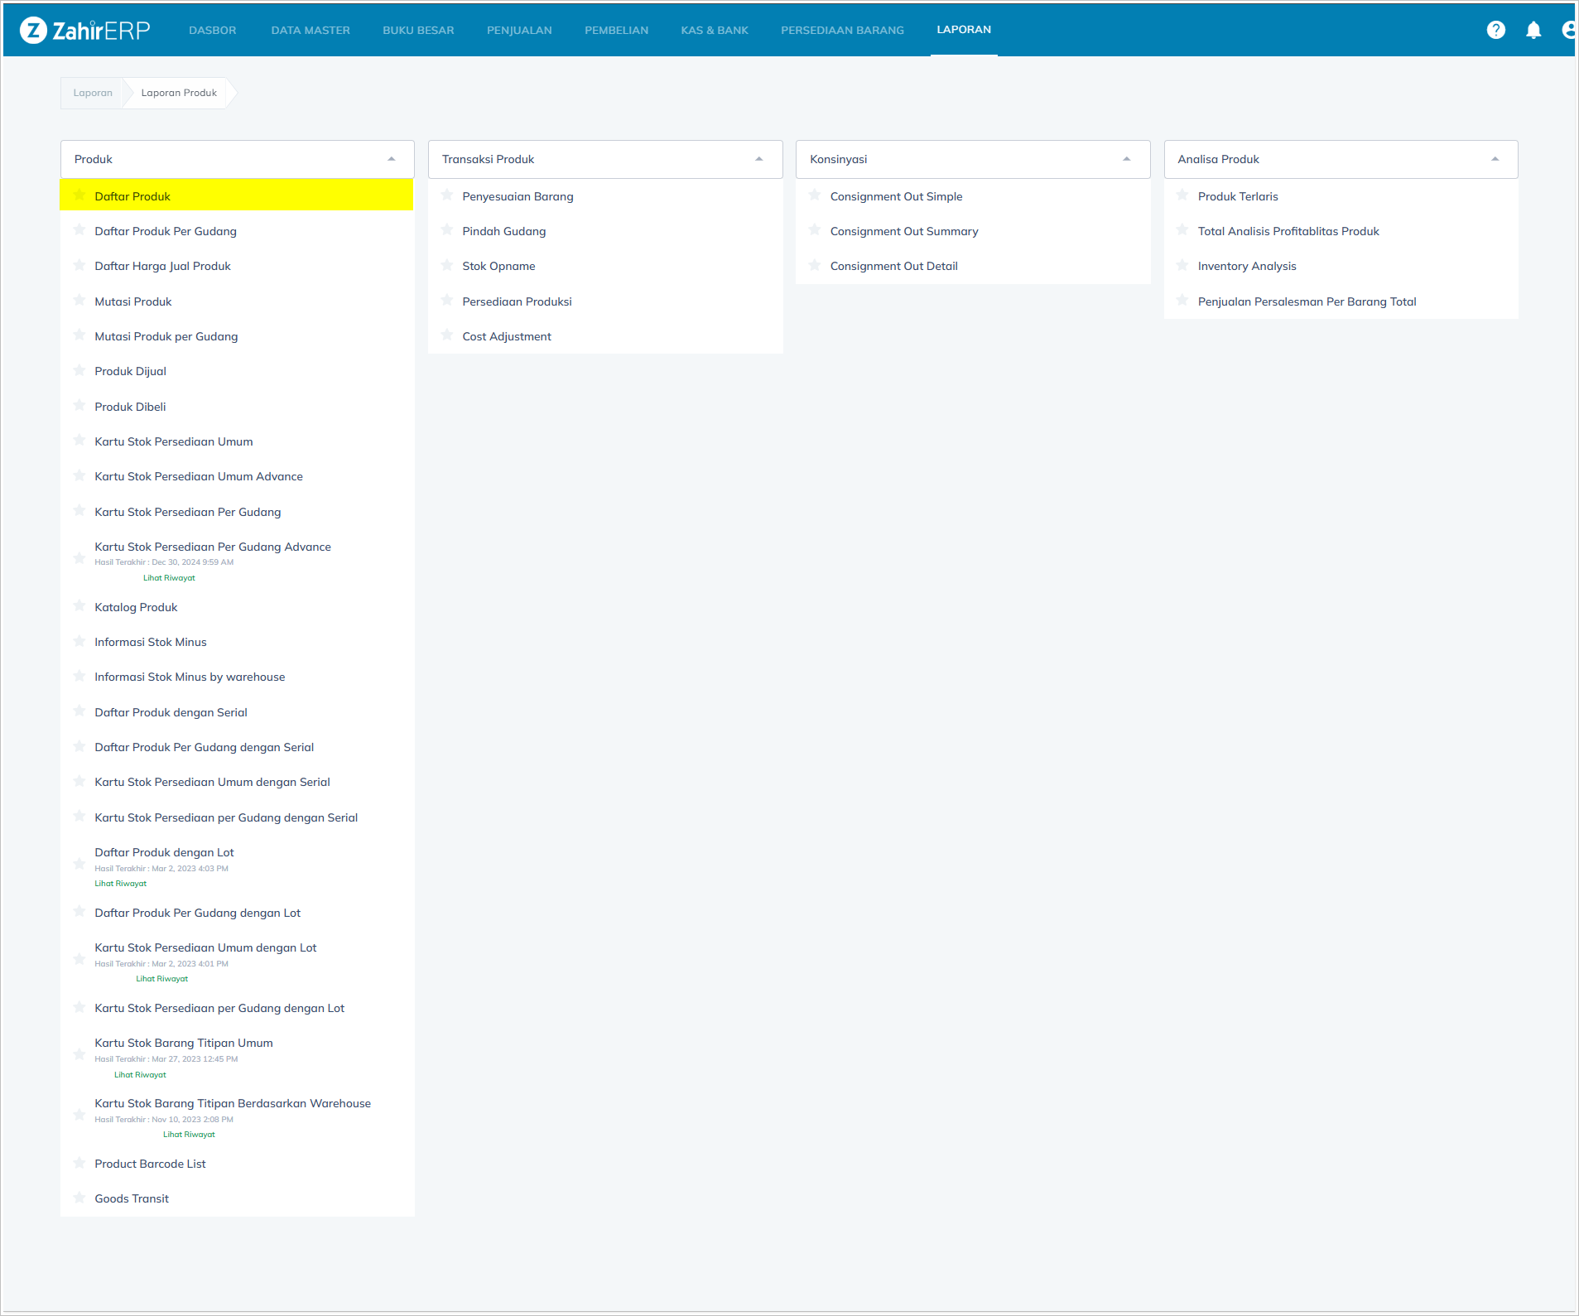View Lihat Riwayat for Daftar Produk dengan Lot
The image size is (1579, 1316).
tap(121, 884)
